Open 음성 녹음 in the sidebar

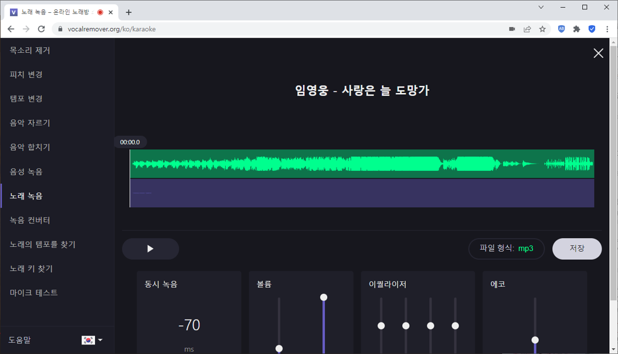pyautogui.click(x=26, y=171)
